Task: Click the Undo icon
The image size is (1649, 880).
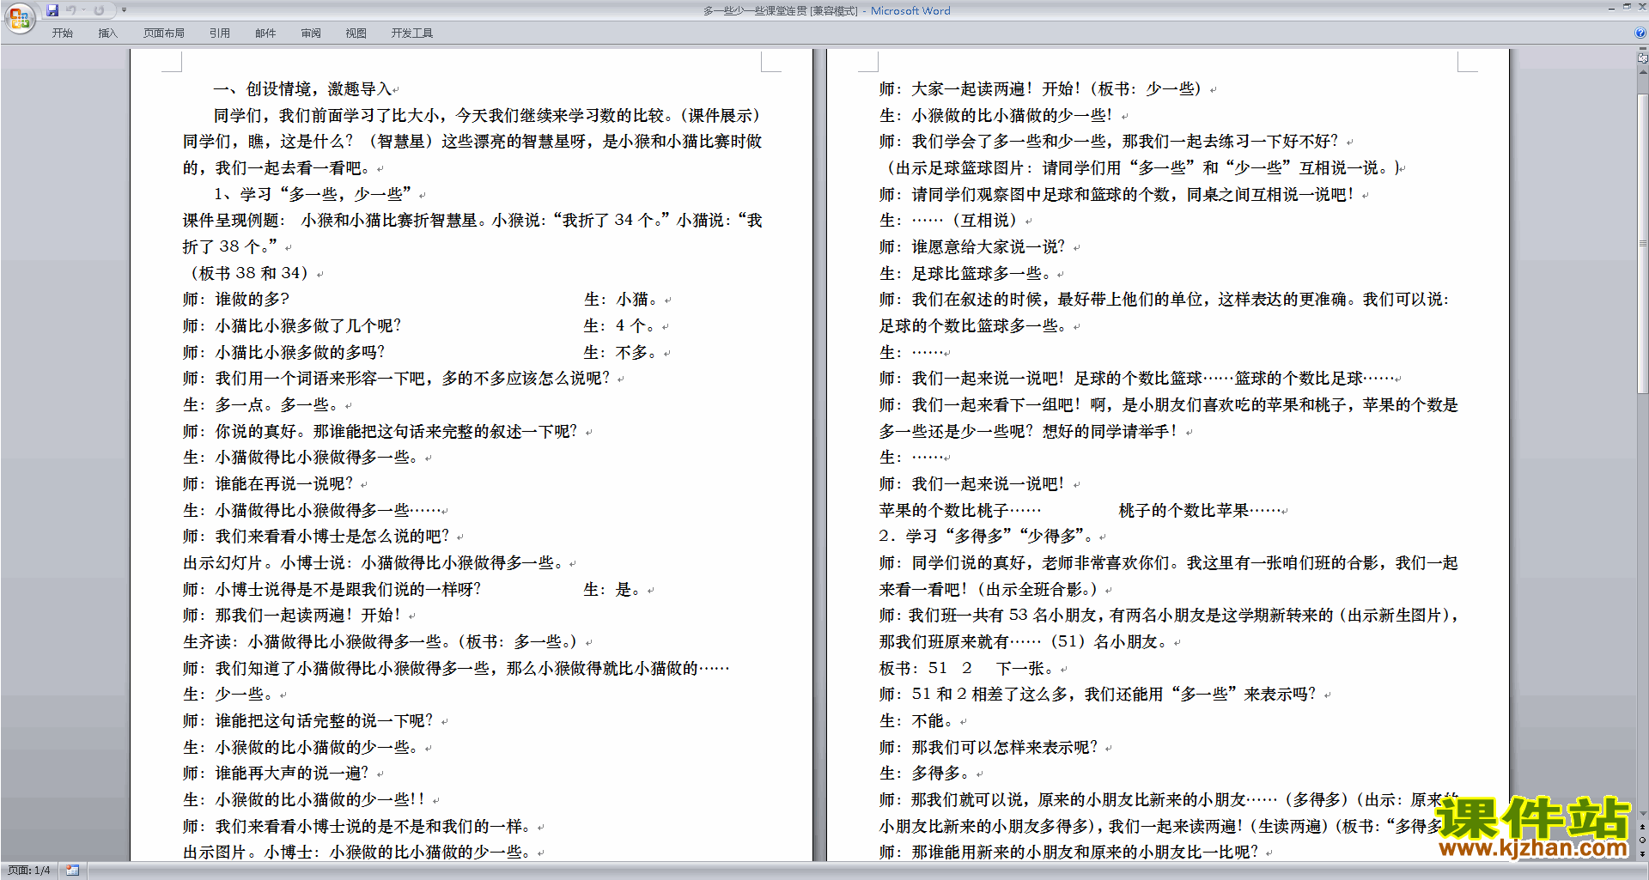Action: tap(71, 10)
